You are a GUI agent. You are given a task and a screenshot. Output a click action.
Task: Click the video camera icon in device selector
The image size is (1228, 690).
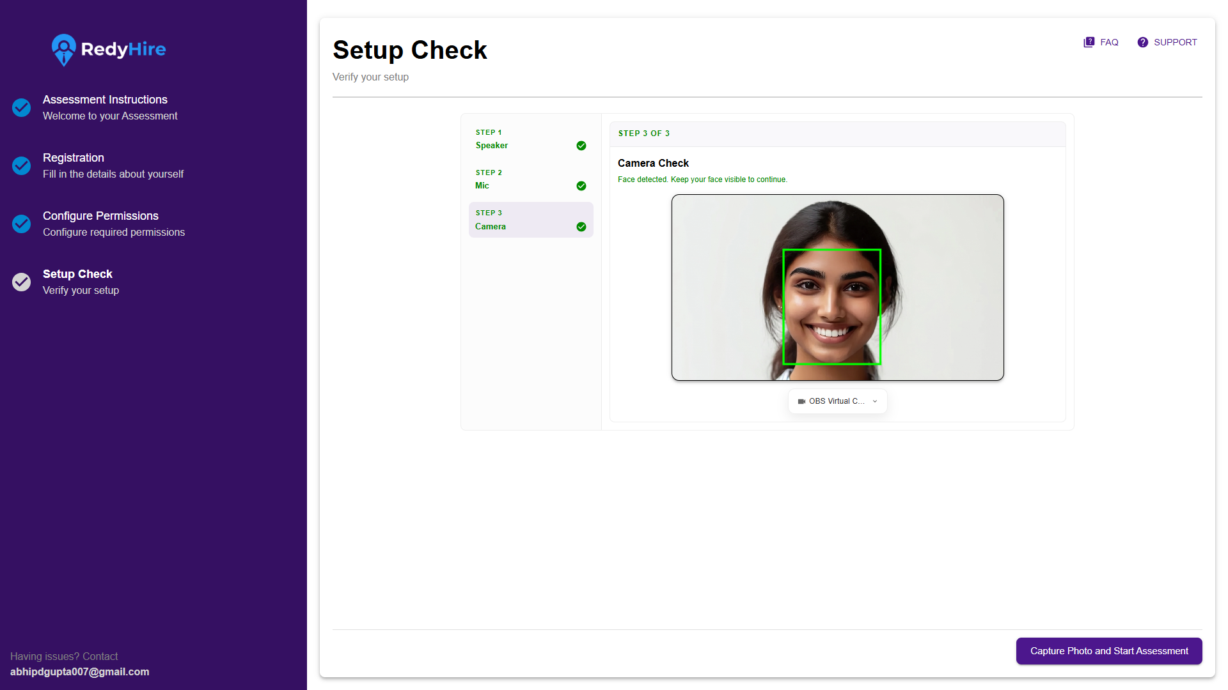pos(801,401)
